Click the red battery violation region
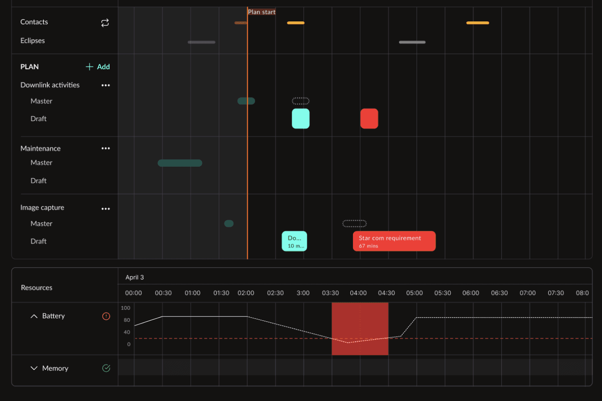The image size is (602, 401). click(360, 329)
